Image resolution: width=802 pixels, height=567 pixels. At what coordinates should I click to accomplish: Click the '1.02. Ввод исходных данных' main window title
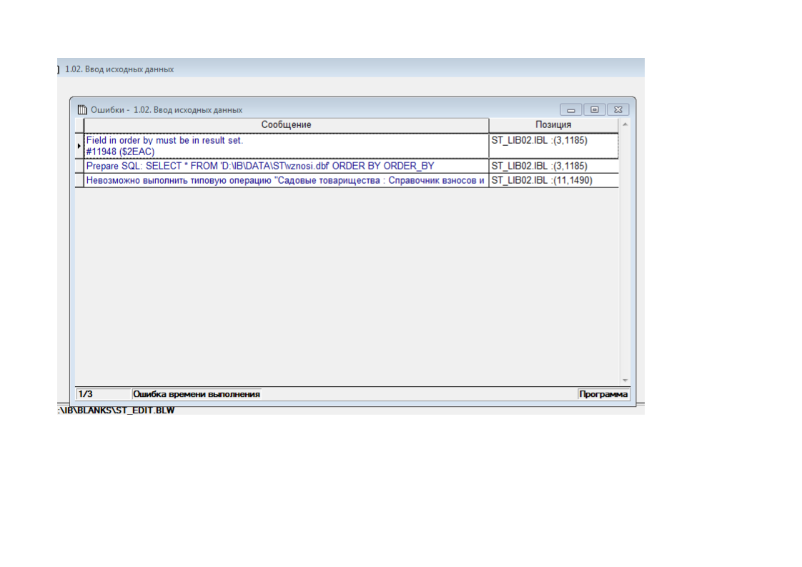point(119,69)
